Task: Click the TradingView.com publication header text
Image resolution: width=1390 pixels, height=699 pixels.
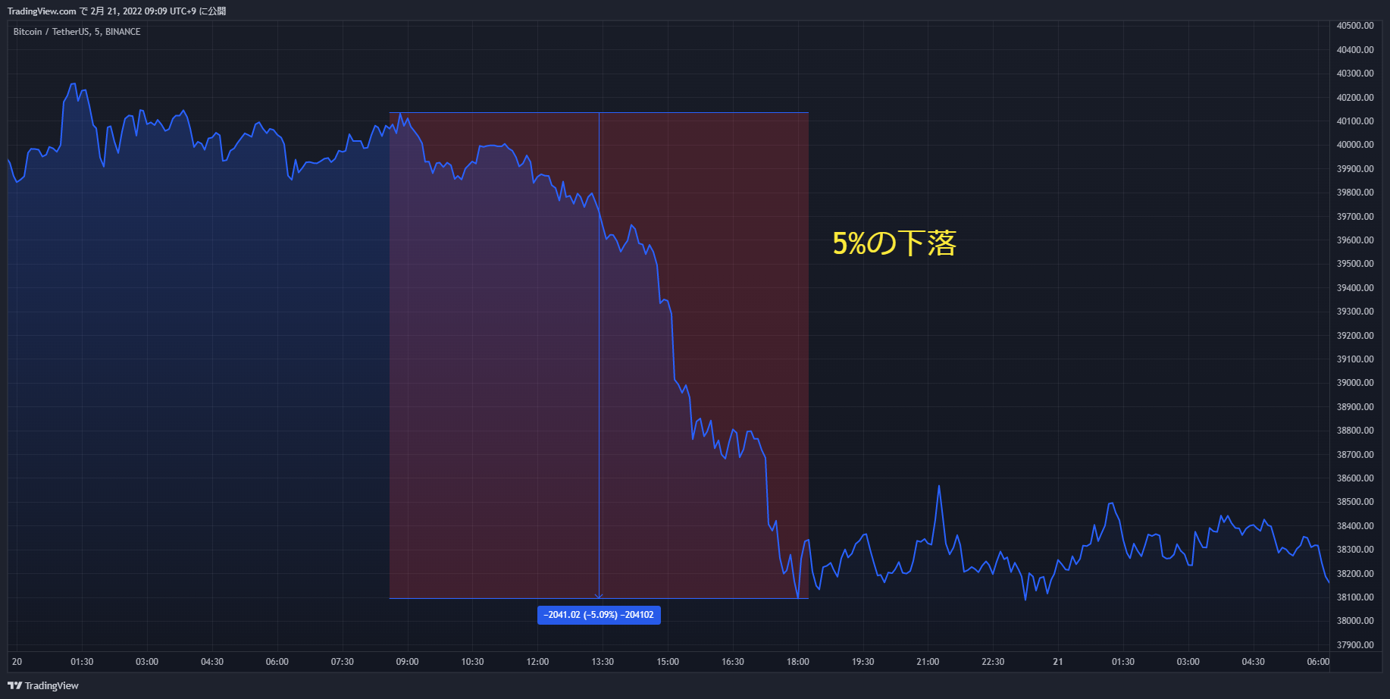Action: pos(117,11)
